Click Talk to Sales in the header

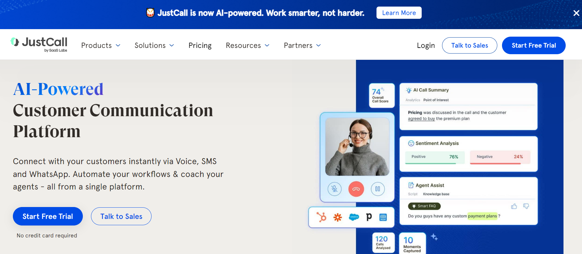point(469,45)
